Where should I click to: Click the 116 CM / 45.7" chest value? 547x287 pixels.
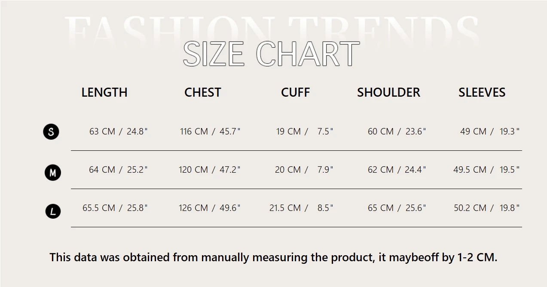pos(210,131)
